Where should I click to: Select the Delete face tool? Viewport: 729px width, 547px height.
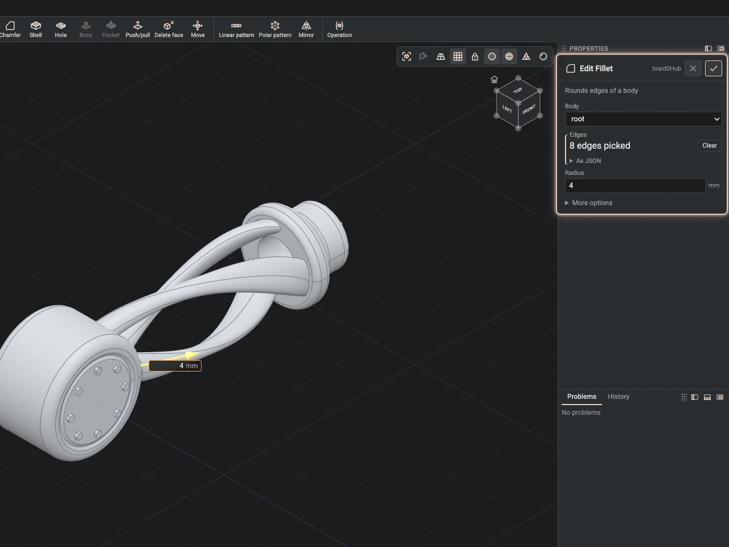[169, 29]
